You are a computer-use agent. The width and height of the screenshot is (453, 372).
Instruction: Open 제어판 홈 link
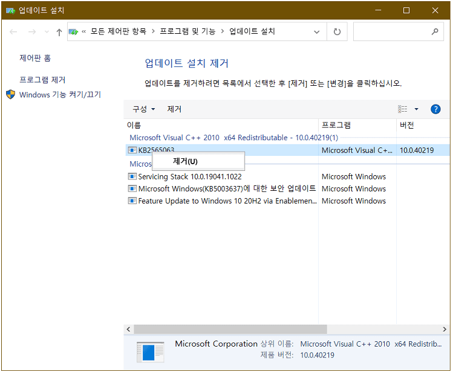pyautogui.click(x=35, y=58)
